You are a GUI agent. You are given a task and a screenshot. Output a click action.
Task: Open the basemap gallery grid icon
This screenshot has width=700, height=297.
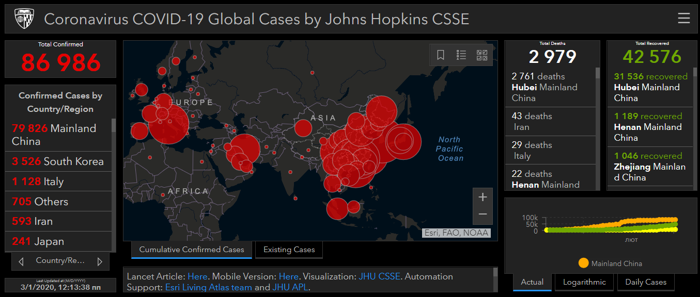coord(482,55)
